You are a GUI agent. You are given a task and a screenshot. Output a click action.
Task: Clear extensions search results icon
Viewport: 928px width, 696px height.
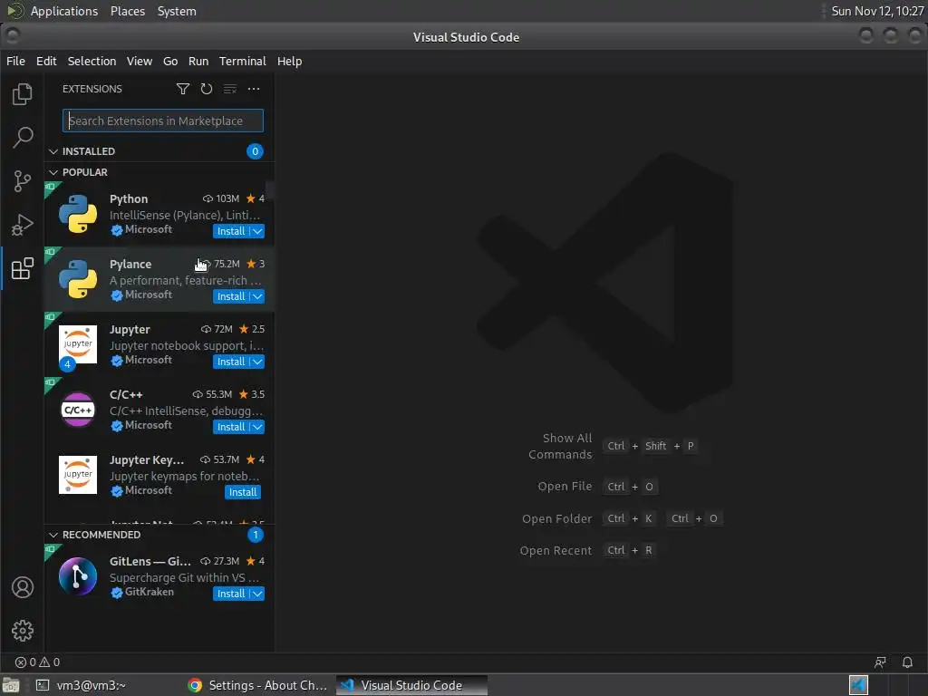(x=230, y=89)
